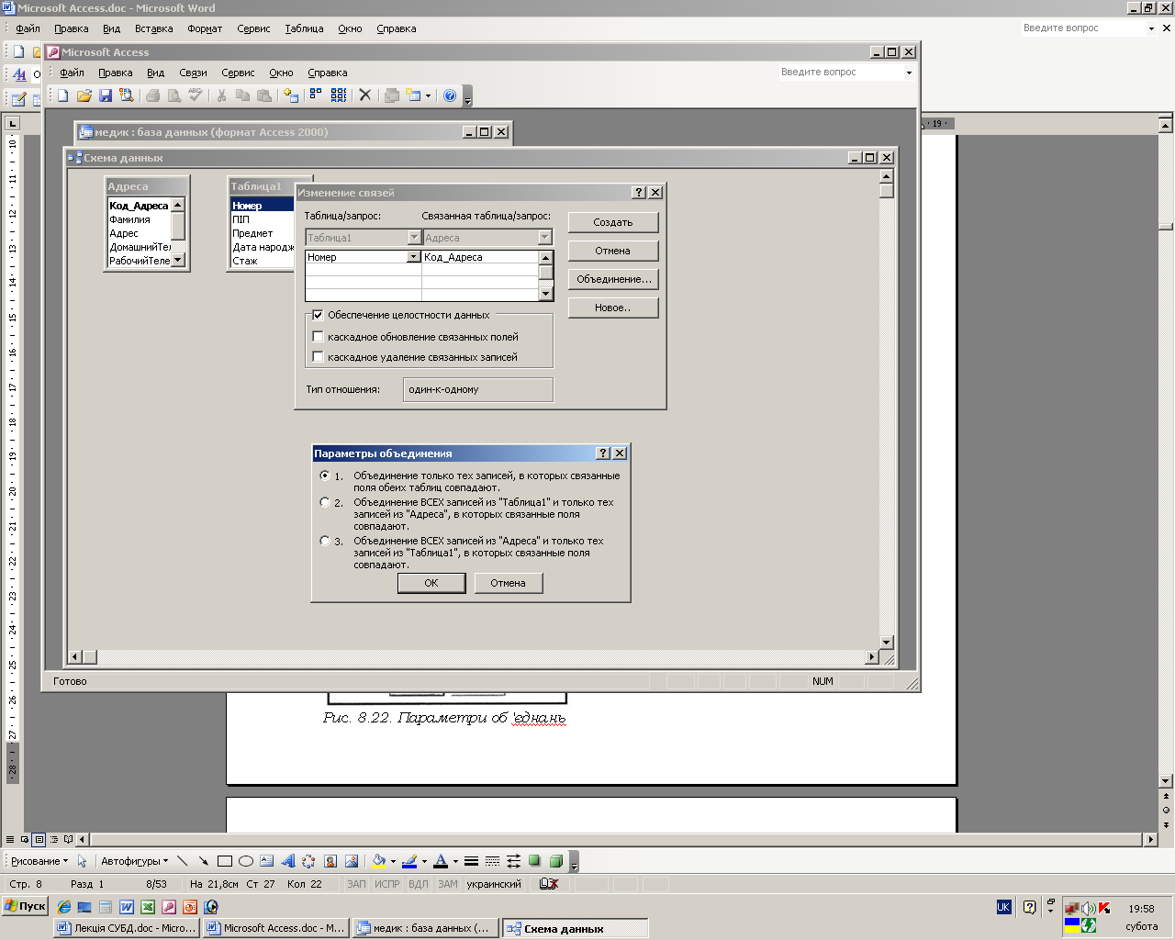Viewport: 1175px width, 940px height.
Task: Click the Text Box drawing icon
Action: click(266, 861)
